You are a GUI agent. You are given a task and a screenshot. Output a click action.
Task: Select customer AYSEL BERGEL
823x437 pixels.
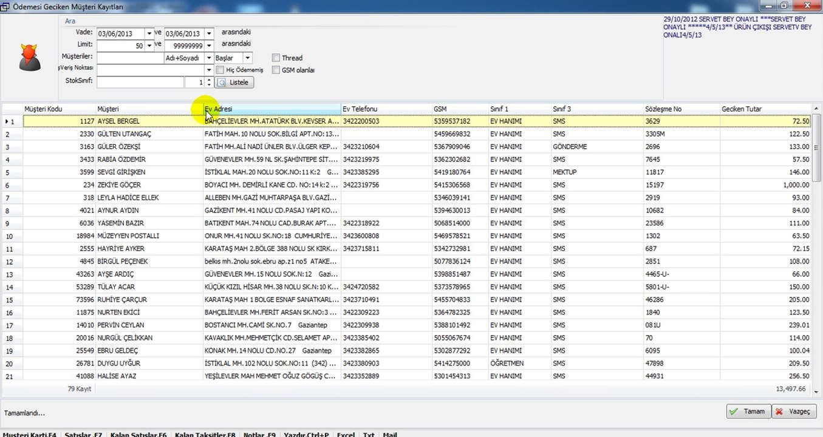(x=118, y=121)
